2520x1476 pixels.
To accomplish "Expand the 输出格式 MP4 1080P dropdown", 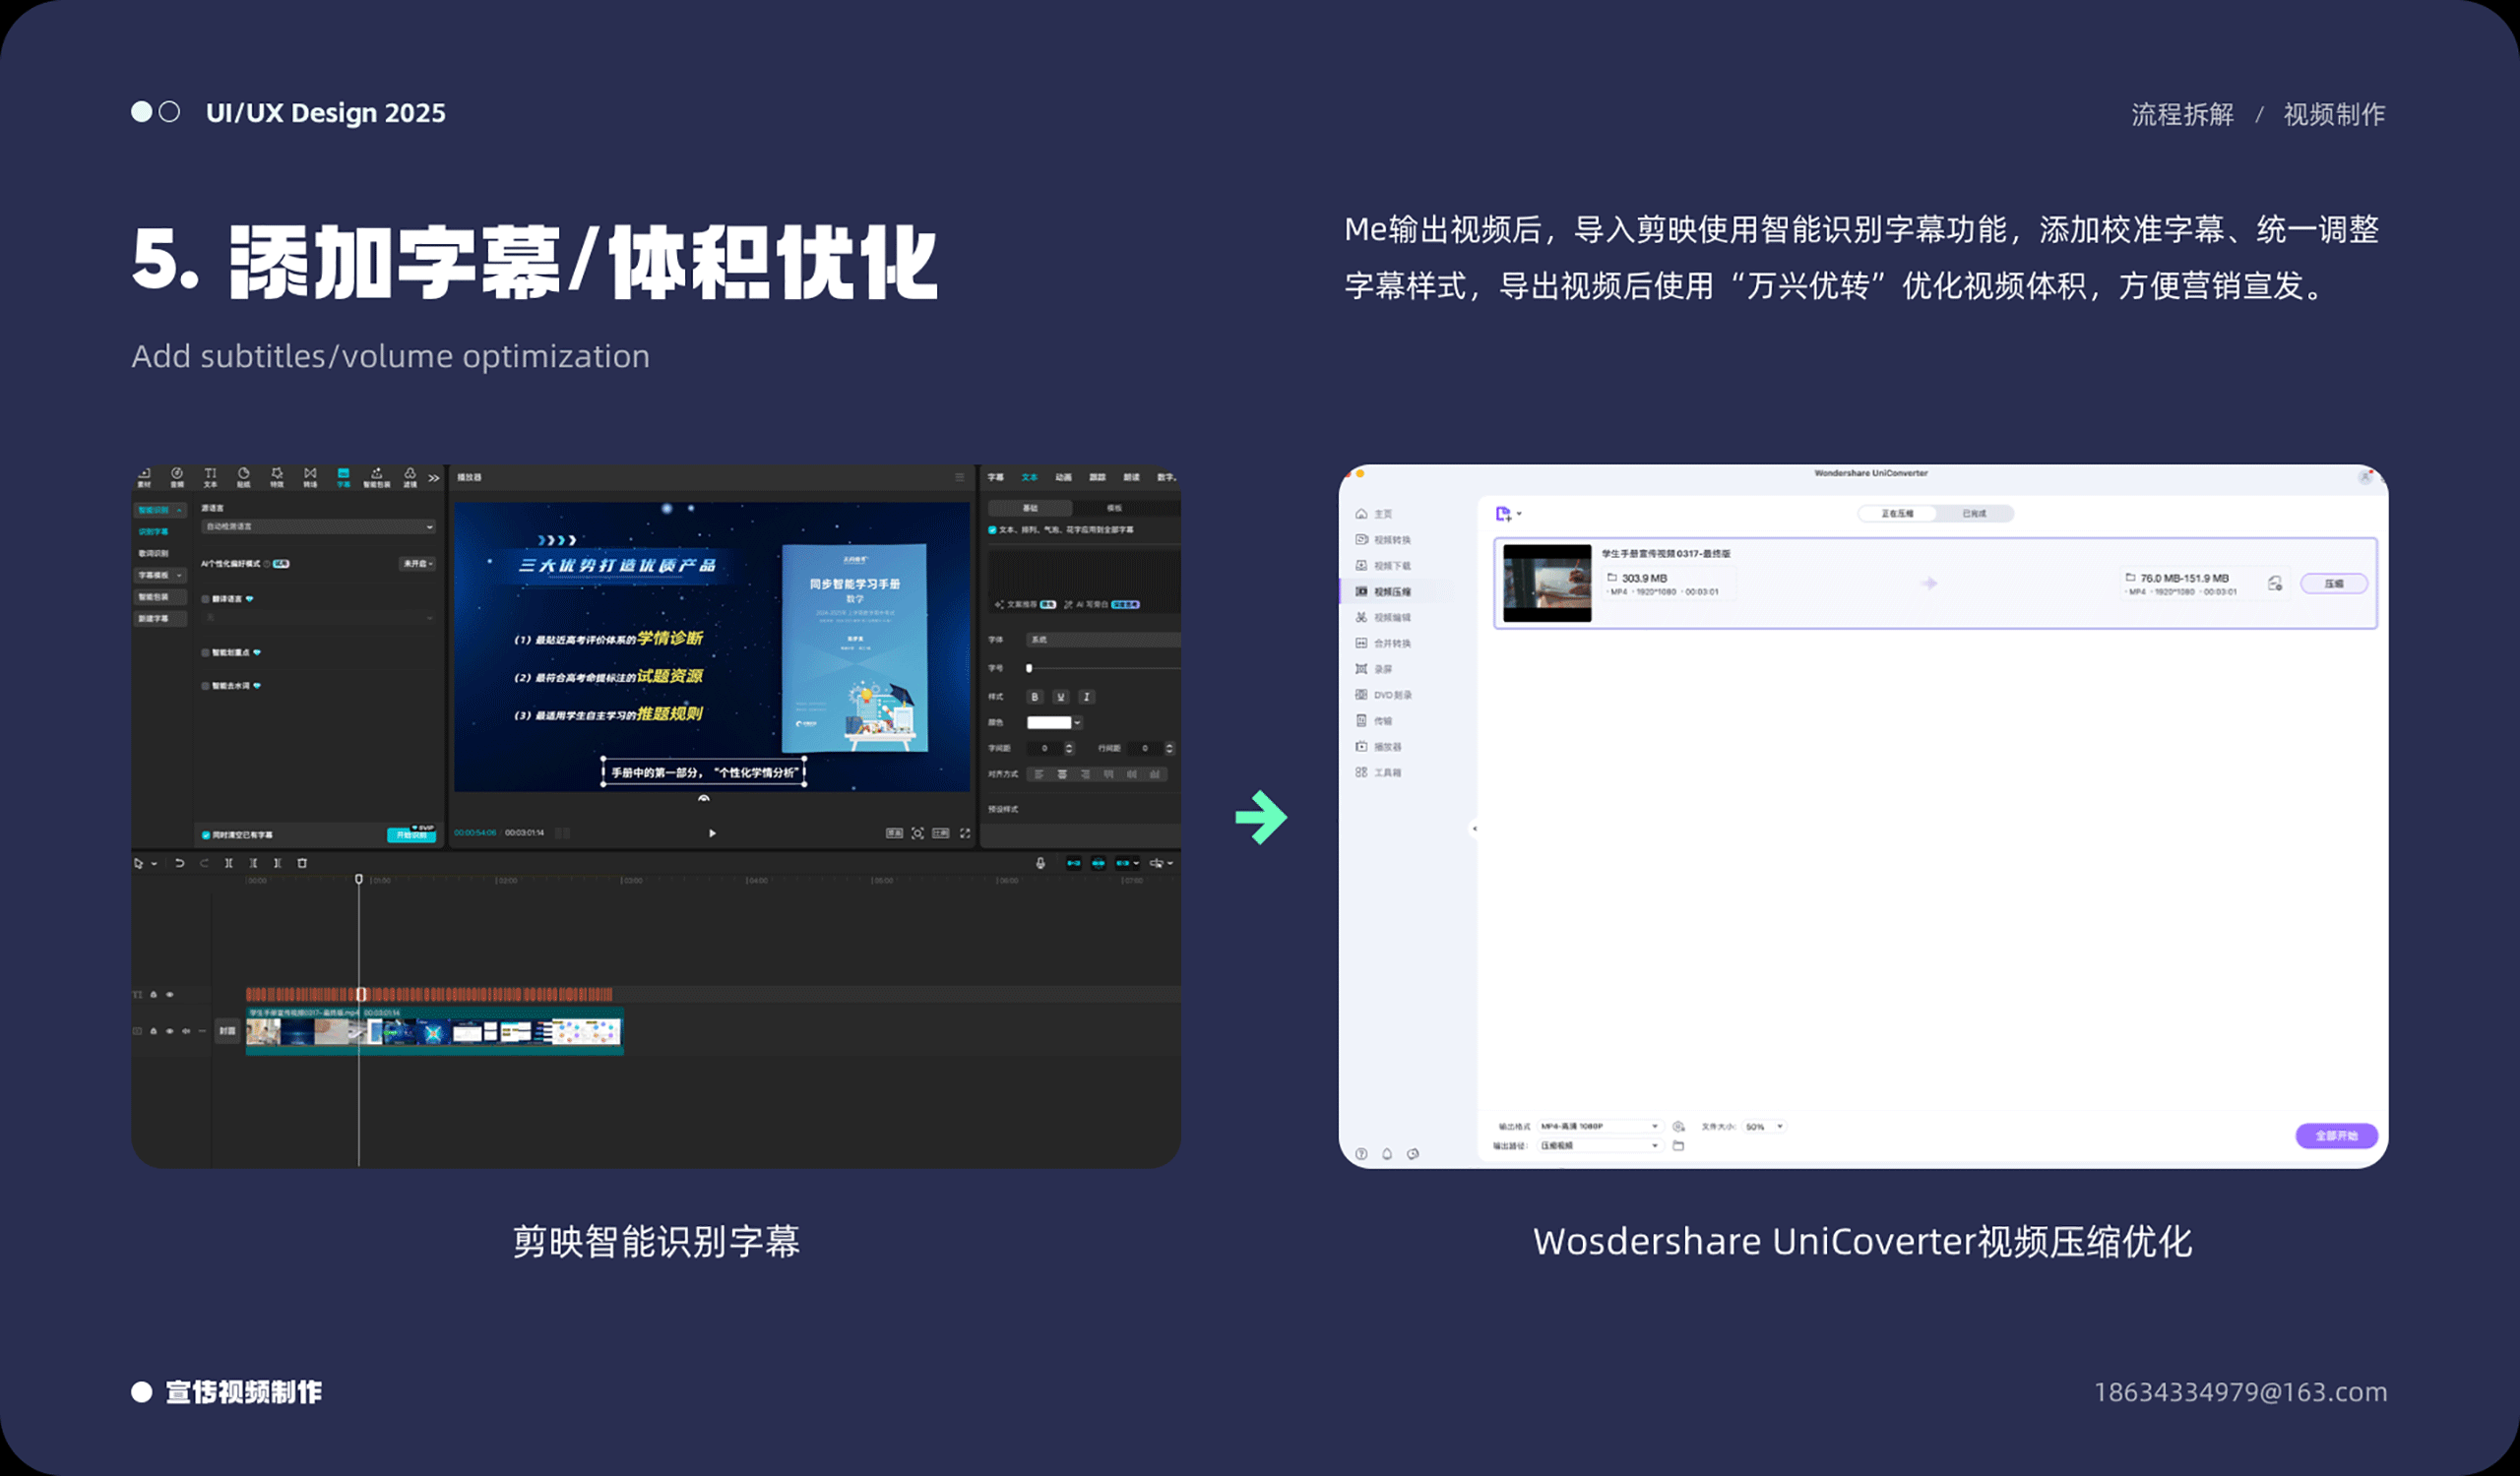I will point(1599,1127).
